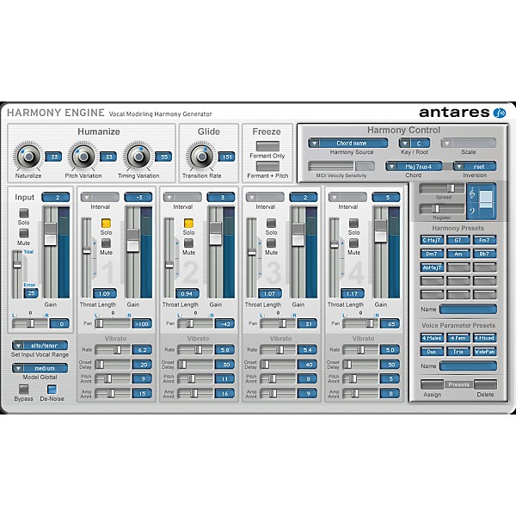Select the Fm7 harmony preset
This screenshot has height=516, width=516.
tap(484, 240)
